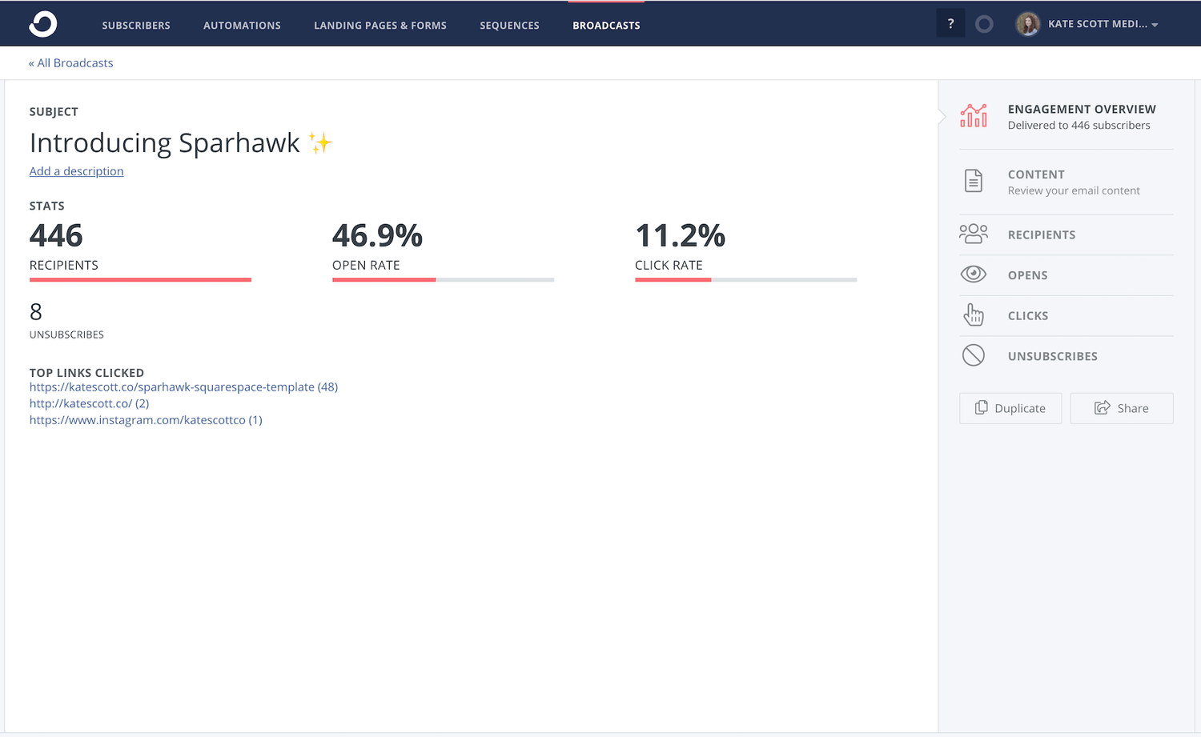Click the 8 unsubscribes number
1201x737 pixels.
click(x=36, y=312)
